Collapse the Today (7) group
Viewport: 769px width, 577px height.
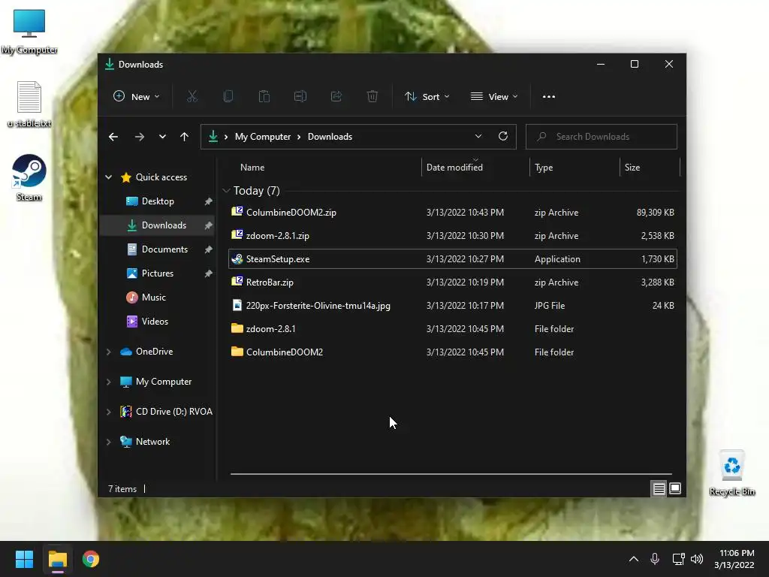pos(226,190)
